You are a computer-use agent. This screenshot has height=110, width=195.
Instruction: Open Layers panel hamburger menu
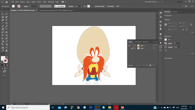click(x=156, y=42)
